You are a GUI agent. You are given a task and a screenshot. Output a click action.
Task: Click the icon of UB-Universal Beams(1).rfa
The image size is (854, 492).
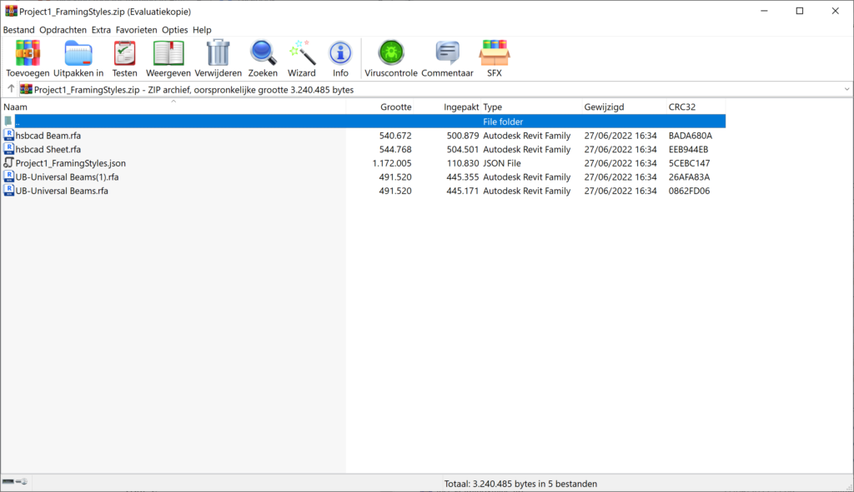click(x=8, y=176)
